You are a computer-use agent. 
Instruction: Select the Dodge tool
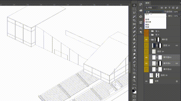coord(134,58)
